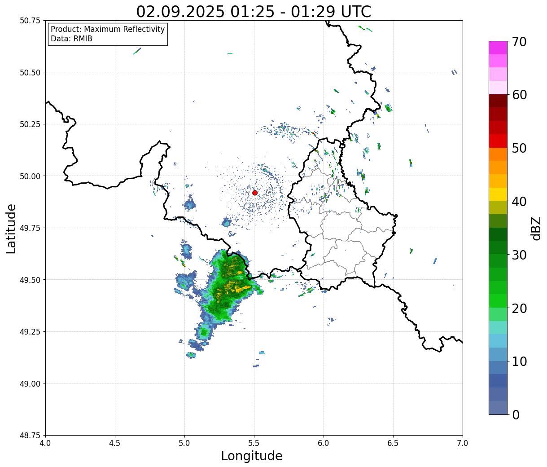Click the colorbar tick label 10
547x467 pixels.
click(x=519, y=361)
